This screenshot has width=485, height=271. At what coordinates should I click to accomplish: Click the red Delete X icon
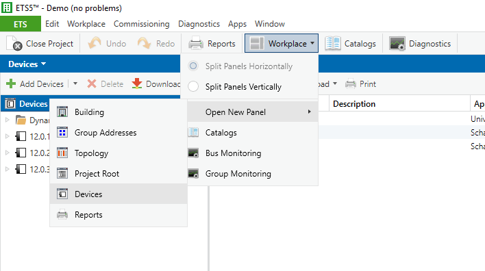coord(92,83)
